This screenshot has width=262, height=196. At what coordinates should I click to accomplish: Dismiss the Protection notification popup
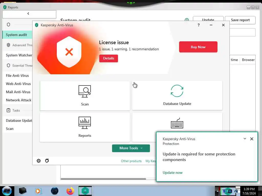coord(252,139)
